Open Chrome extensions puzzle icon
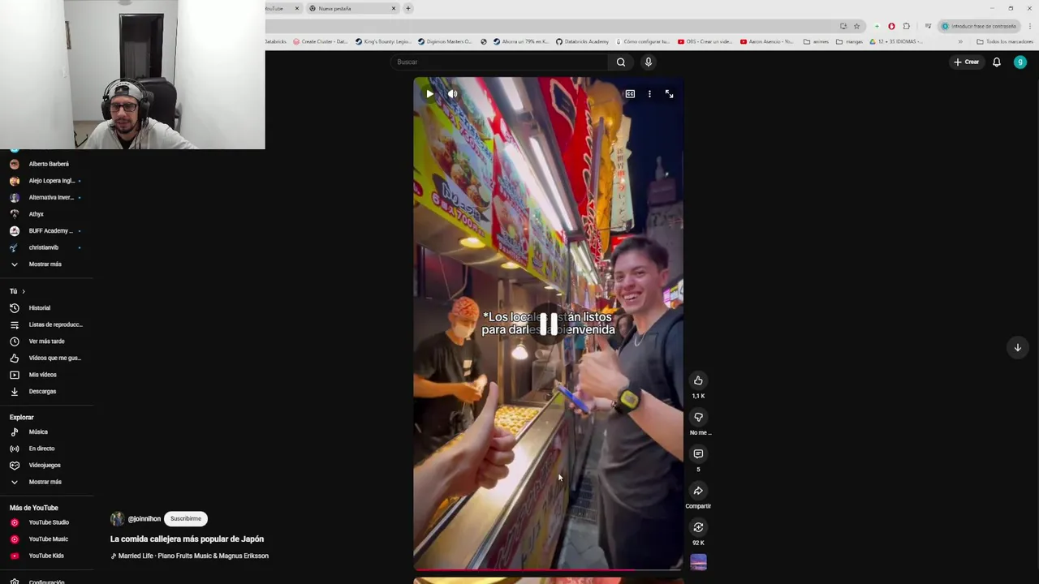 [907, 26]
